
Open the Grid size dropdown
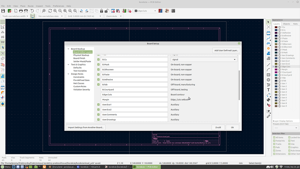click(85, 16)
